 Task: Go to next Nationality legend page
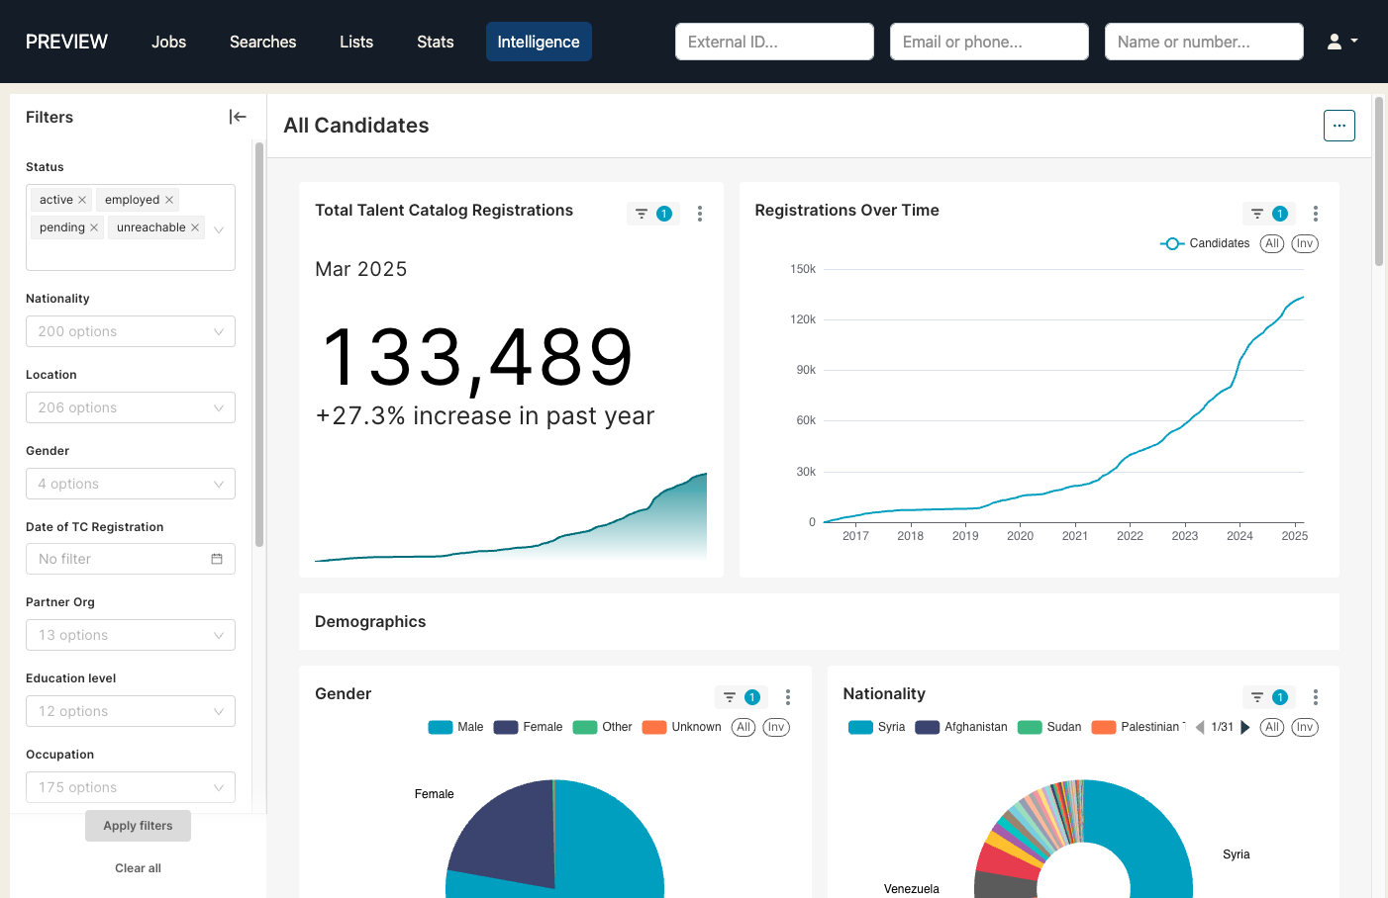click(x=1245, y=727)
